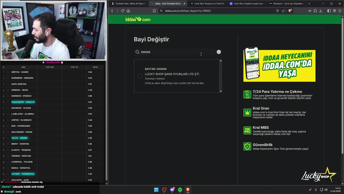Click the ORAN column header
This screenshot has height=194, width=344.
pos(95,67)
